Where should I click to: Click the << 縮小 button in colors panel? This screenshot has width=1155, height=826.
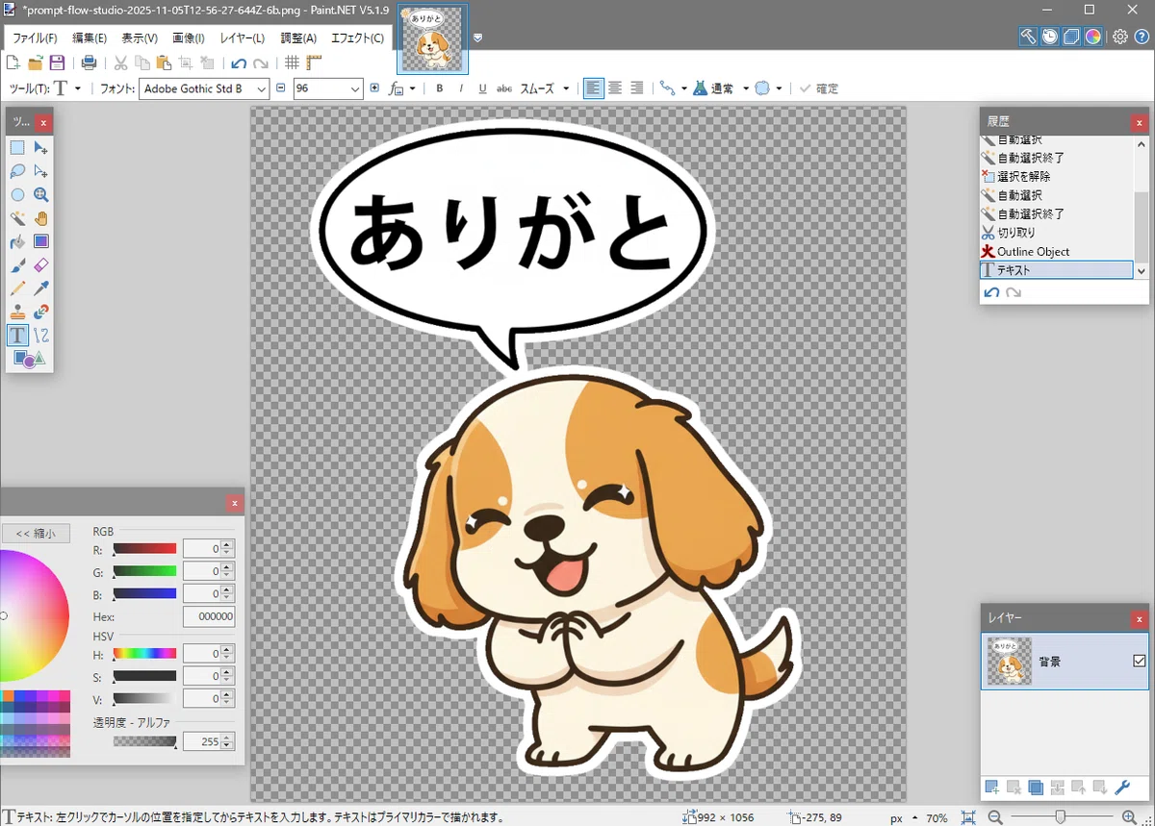click(36, 533)
